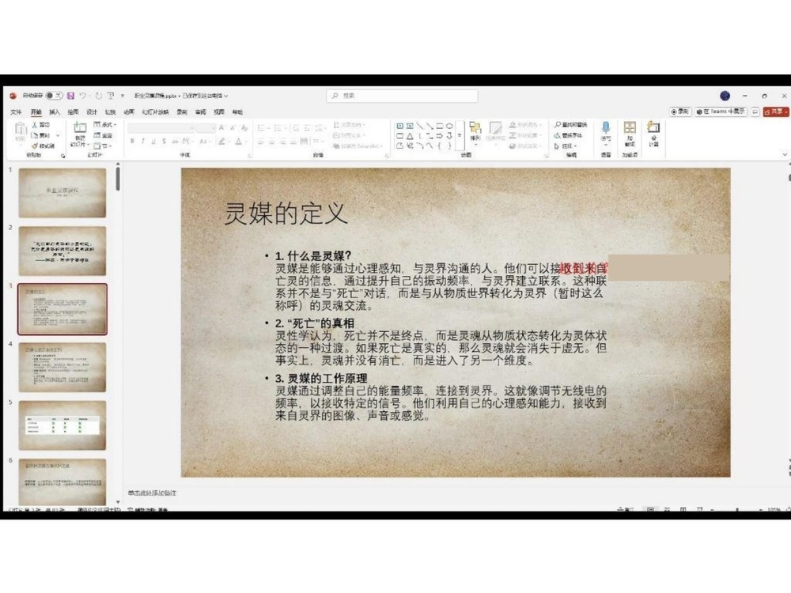The height and width of the screenshot is (593, 791).
Task: Click Increase Font Size icon
Action: click(221, 128)
